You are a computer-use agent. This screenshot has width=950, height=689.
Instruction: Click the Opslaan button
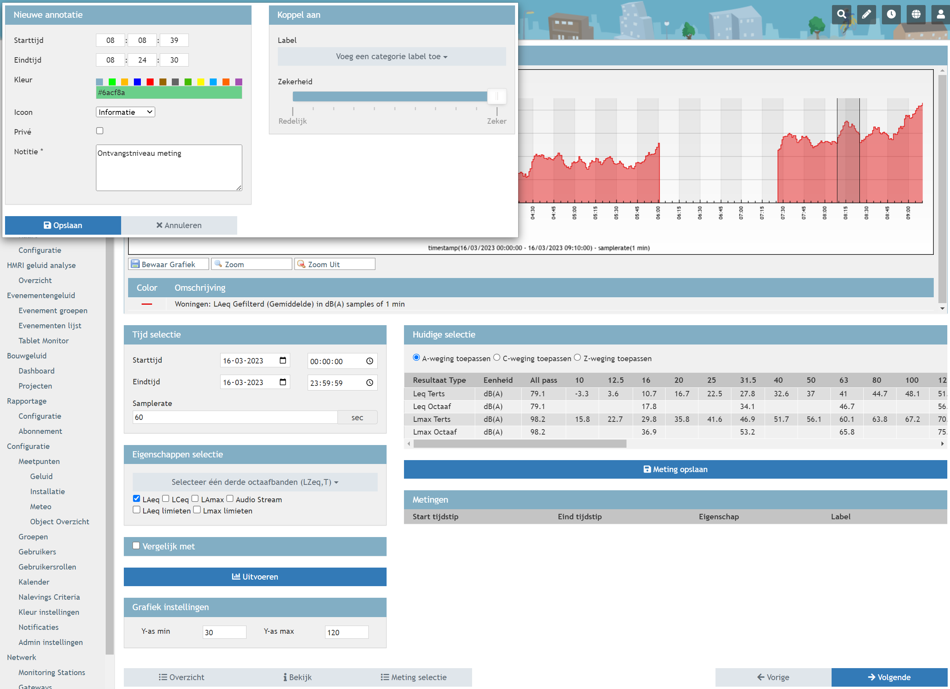63,225
